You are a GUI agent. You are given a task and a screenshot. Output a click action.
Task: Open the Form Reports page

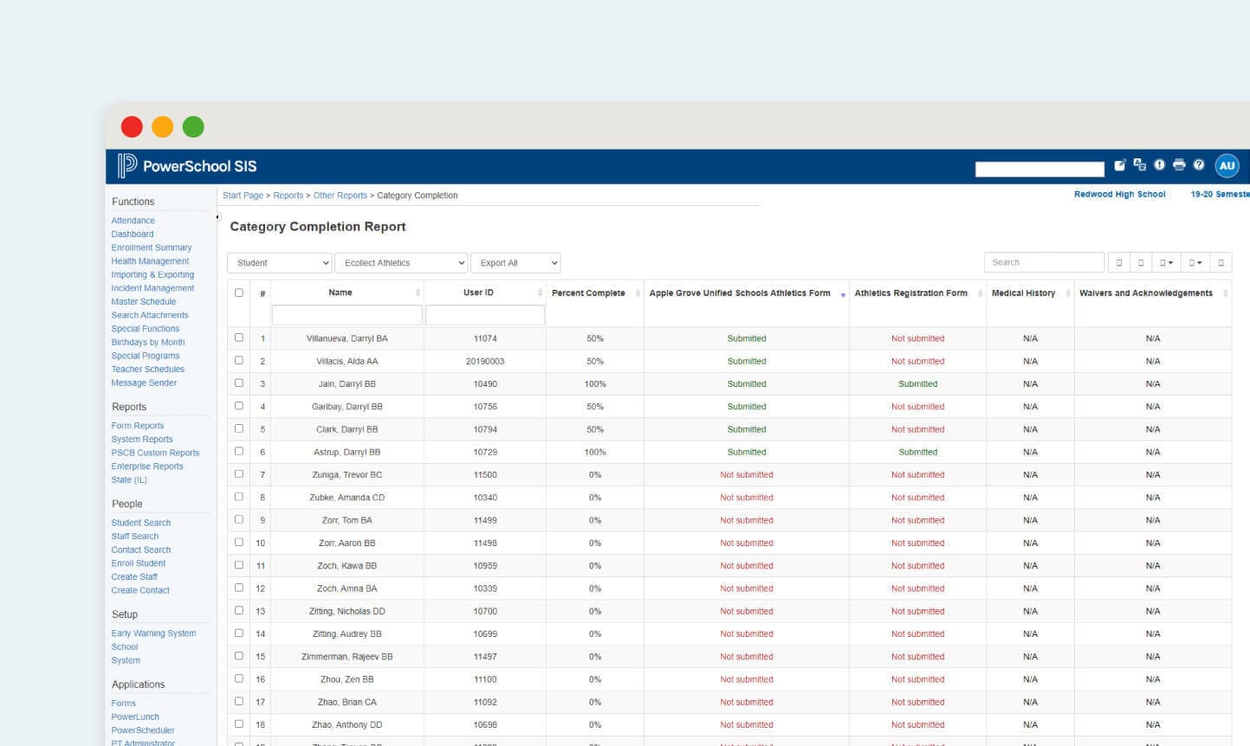137,425
